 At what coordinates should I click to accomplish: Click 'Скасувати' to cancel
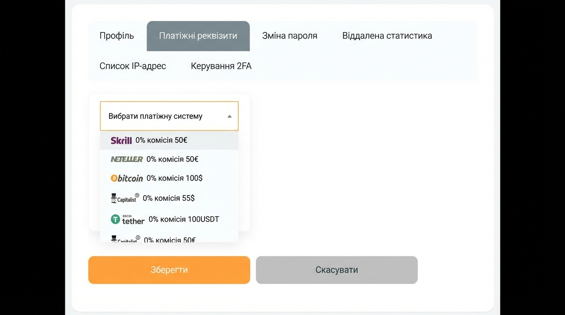click(x=336, y=269)
